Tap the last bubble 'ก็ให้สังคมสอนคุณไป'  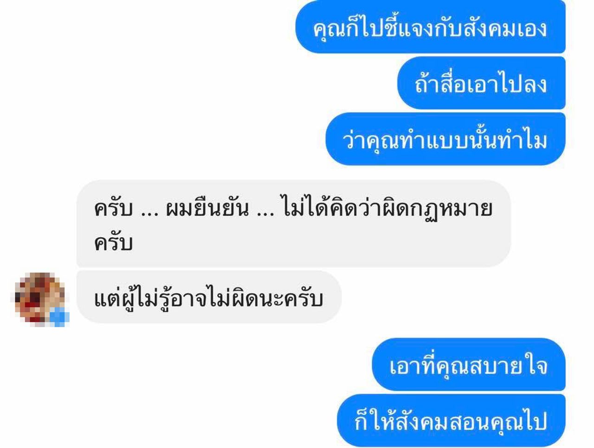point(451,420)
